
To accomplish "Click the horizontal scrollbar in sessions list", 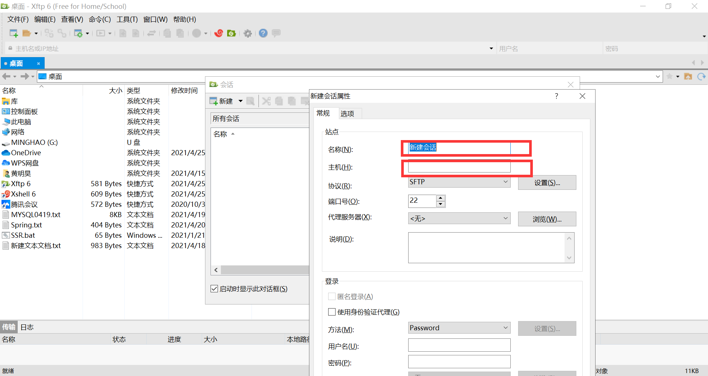I will (264, 270).
